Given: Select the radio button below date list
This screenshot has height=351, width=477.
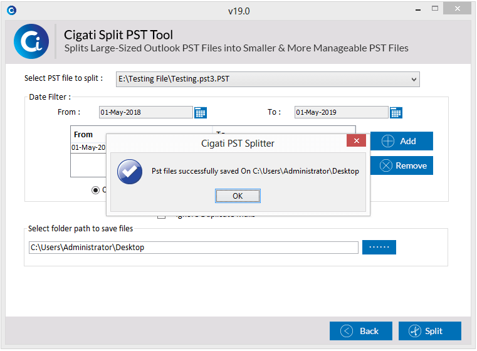Looking at the screenshot, I should click(95, 190).
